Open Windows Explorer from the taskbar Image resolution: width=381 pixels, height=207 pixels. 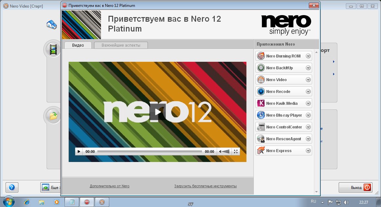(x=42, y=202)
